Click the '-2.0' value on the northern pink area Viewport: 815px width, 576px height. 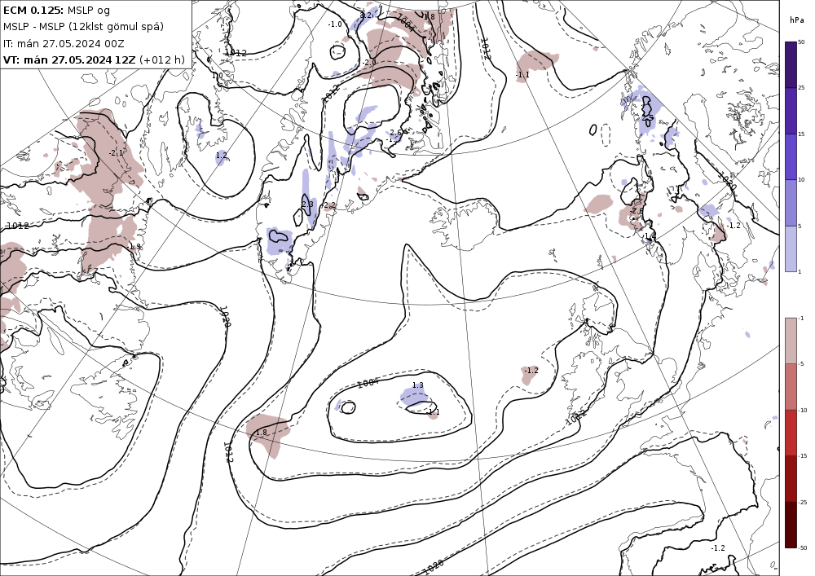[x=369, y=63]
